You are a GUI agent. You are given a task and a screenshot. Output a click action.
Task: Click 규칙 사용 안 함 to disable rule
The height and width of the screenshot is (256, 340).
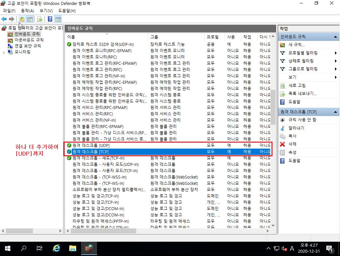302,120
